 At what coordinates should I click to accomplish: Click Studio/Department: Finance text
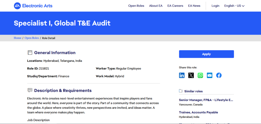coord(48,76)
